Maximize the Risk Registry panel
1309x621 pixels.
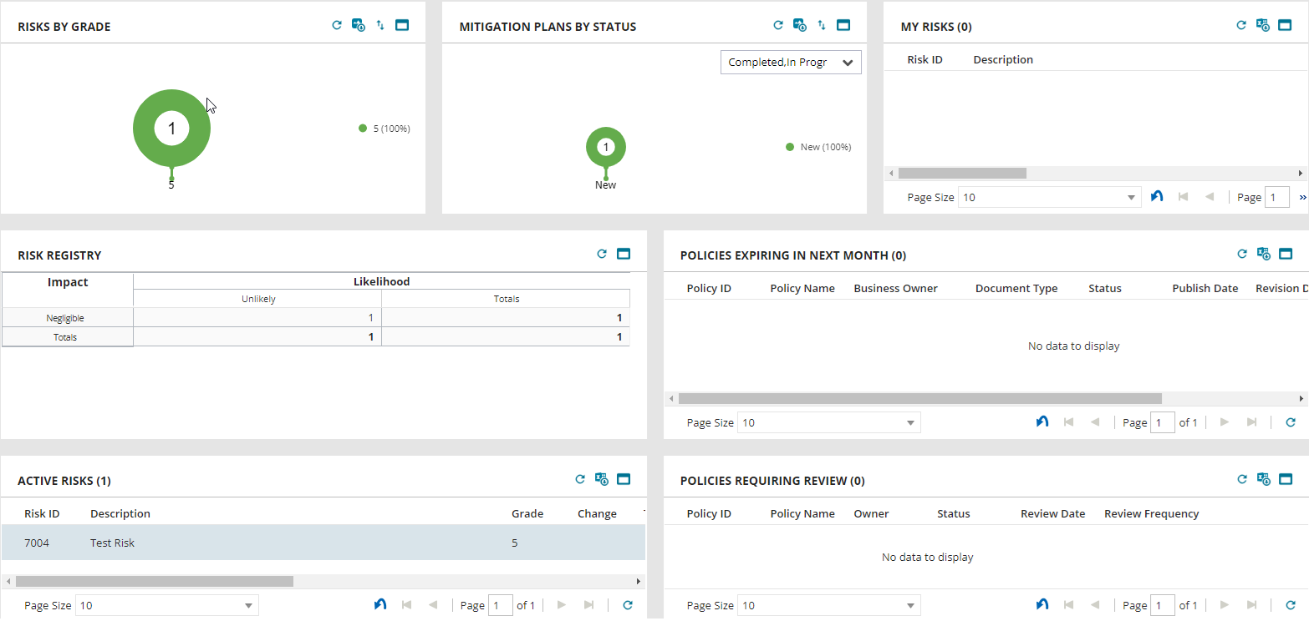point(623,254)
